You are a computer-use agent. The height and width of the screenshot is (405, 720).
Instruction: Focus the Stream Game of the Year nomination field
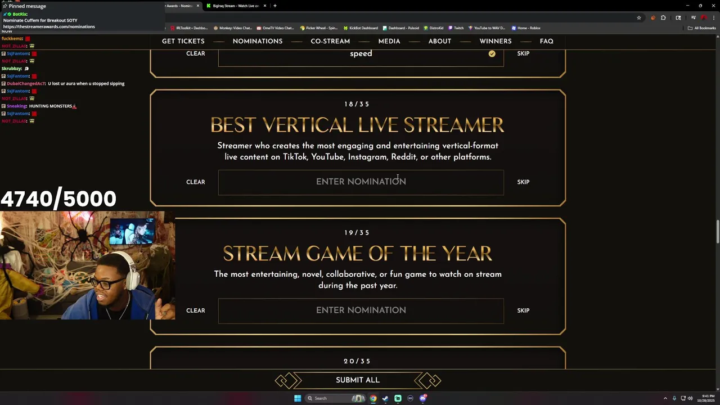tap(361, 310)
